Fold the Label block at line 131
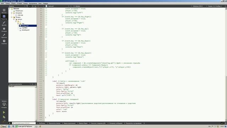The width and height of the screenshot is (227, 128). (43, 99)
